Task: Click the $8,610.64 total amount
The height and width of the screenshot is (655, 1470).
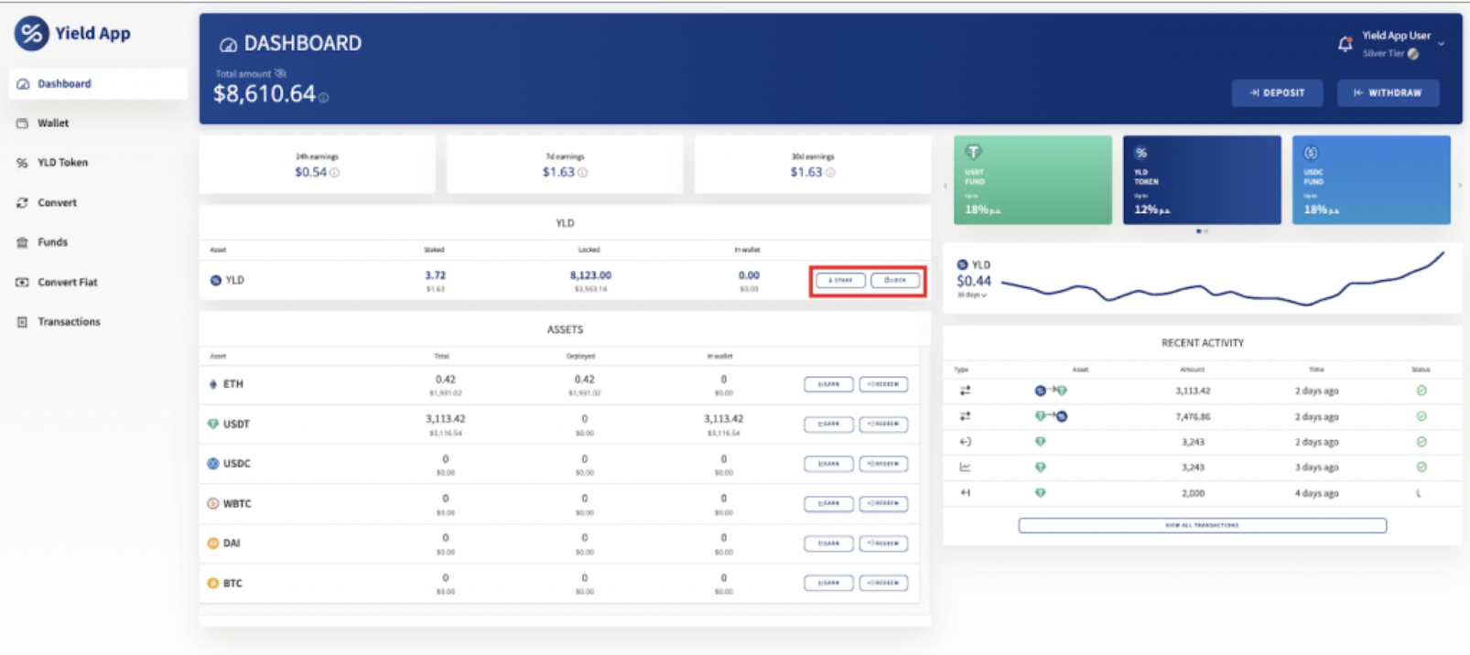Action: pyautogui.click(x=265, y=93)
